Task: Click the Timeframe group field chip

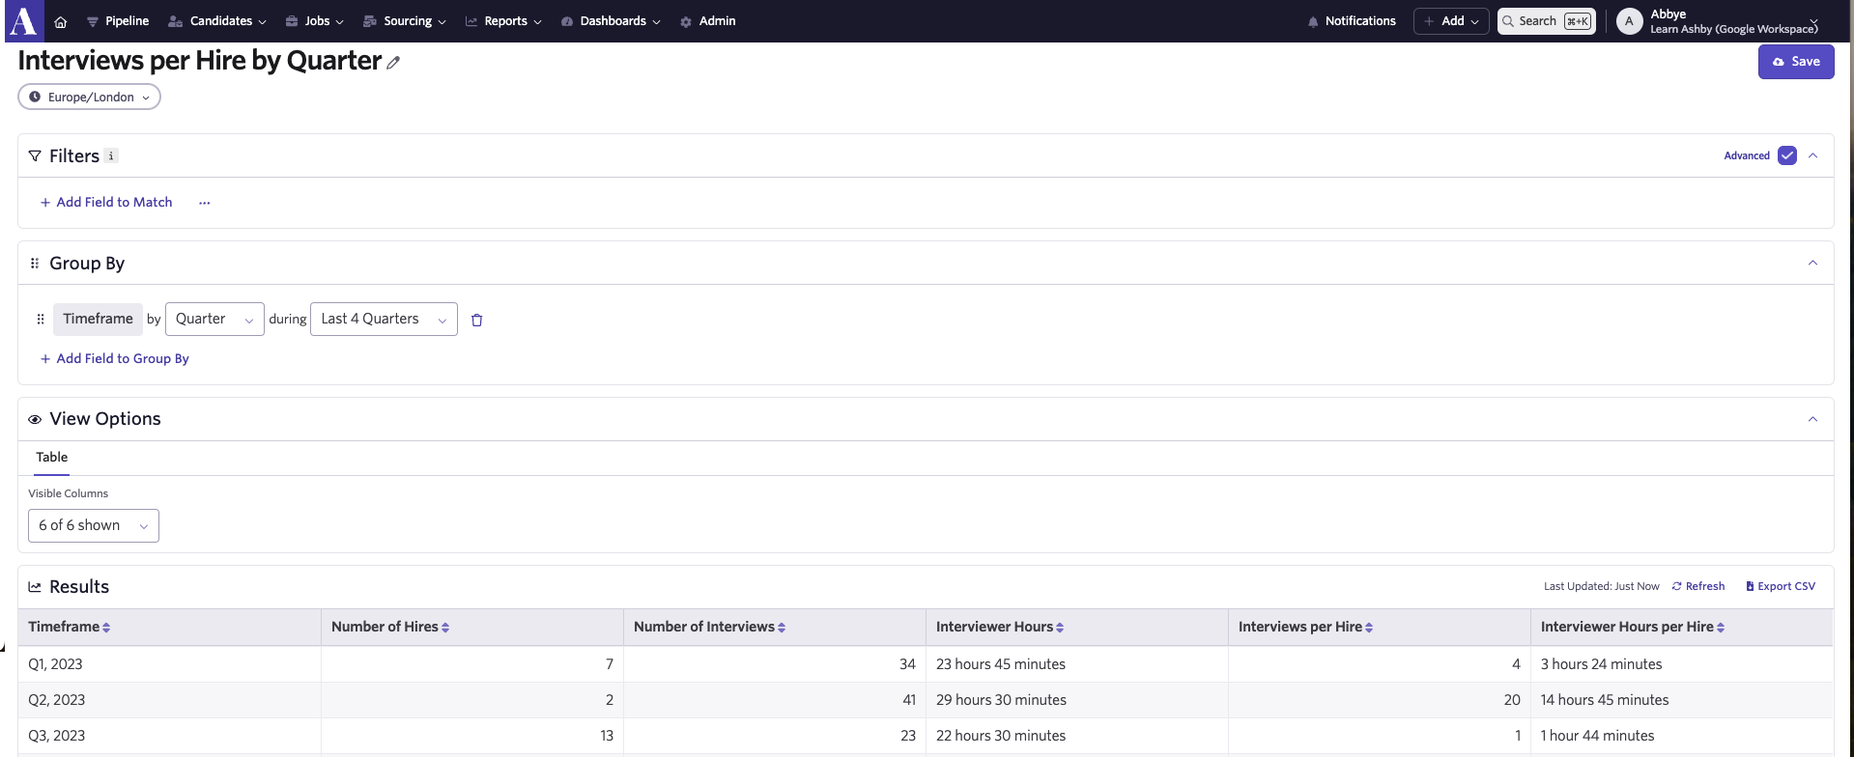Action: pyautogui.click(x=98, y=320)
